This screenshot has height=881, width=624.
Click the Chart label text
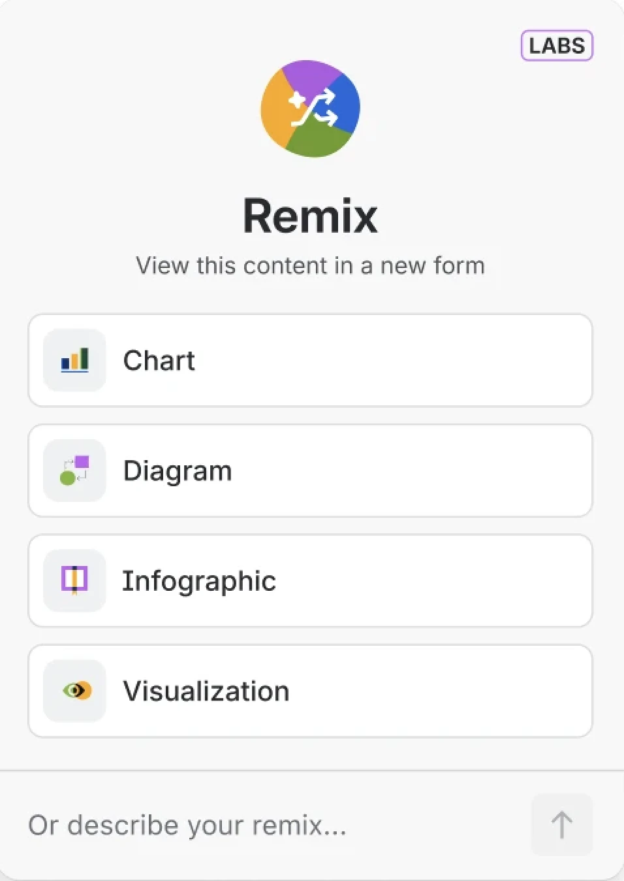coord(159,361)
